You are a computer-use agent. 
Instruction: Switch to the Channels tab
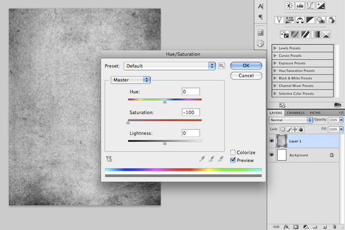coord(296,112)
